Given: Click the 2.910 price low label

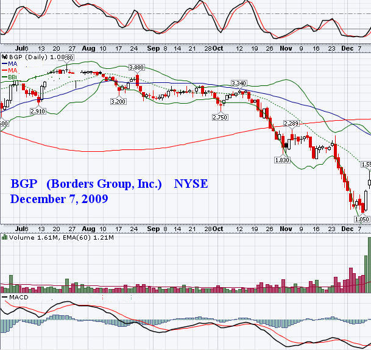Looking at the screenshot, I should [x=38, y=111].
